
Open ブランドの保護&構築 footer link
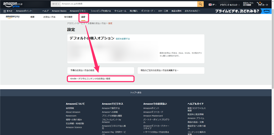[x=112, y=116]
